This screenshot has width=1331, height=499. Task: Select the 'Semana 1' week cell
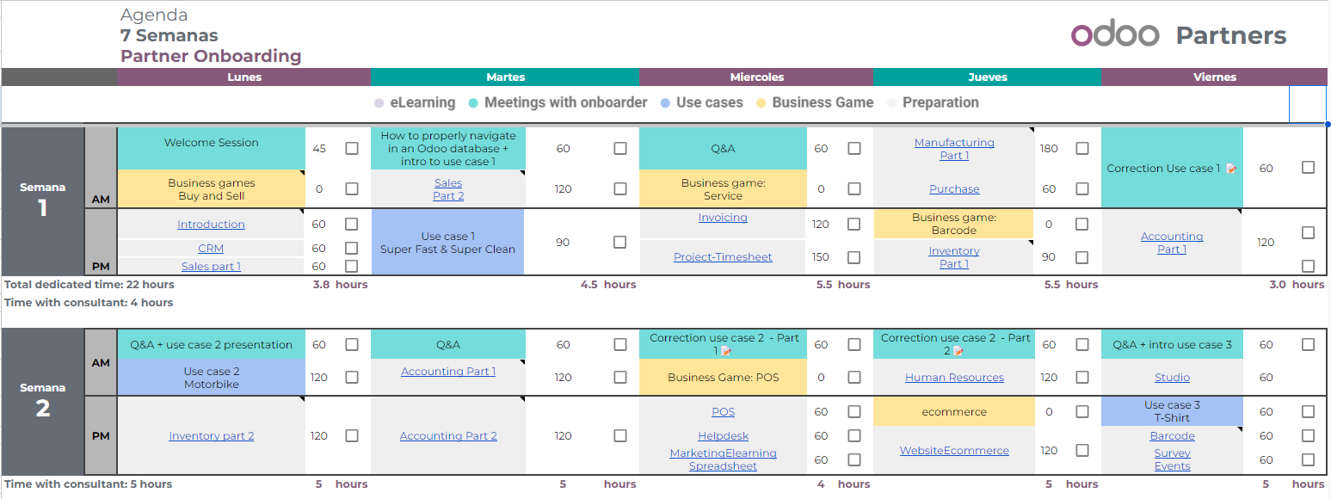click(x=43, y=200)
